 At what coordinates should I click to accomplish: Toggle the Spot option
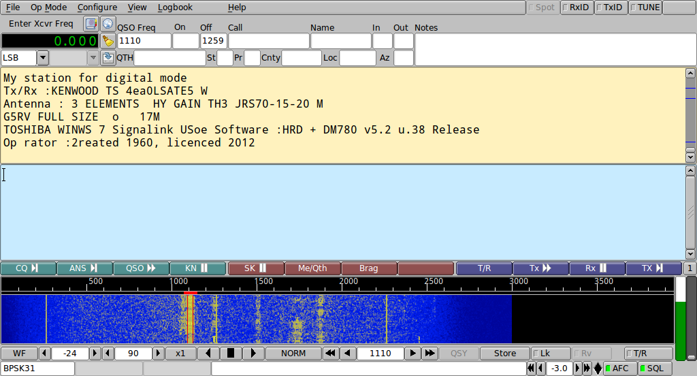(542, 7)
